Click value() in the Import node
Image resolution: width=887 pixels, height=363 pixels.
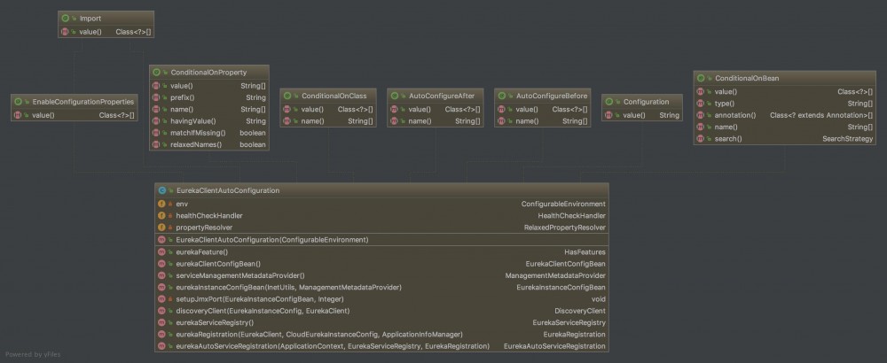coord(90,32)
